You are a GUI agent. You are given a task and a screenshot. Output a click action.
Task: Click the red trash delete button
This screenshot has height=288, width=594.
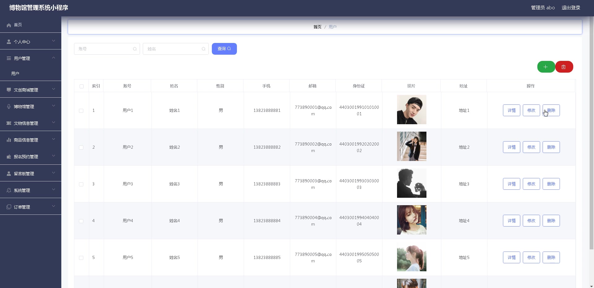pyautogui.click(x=564, y=67)
